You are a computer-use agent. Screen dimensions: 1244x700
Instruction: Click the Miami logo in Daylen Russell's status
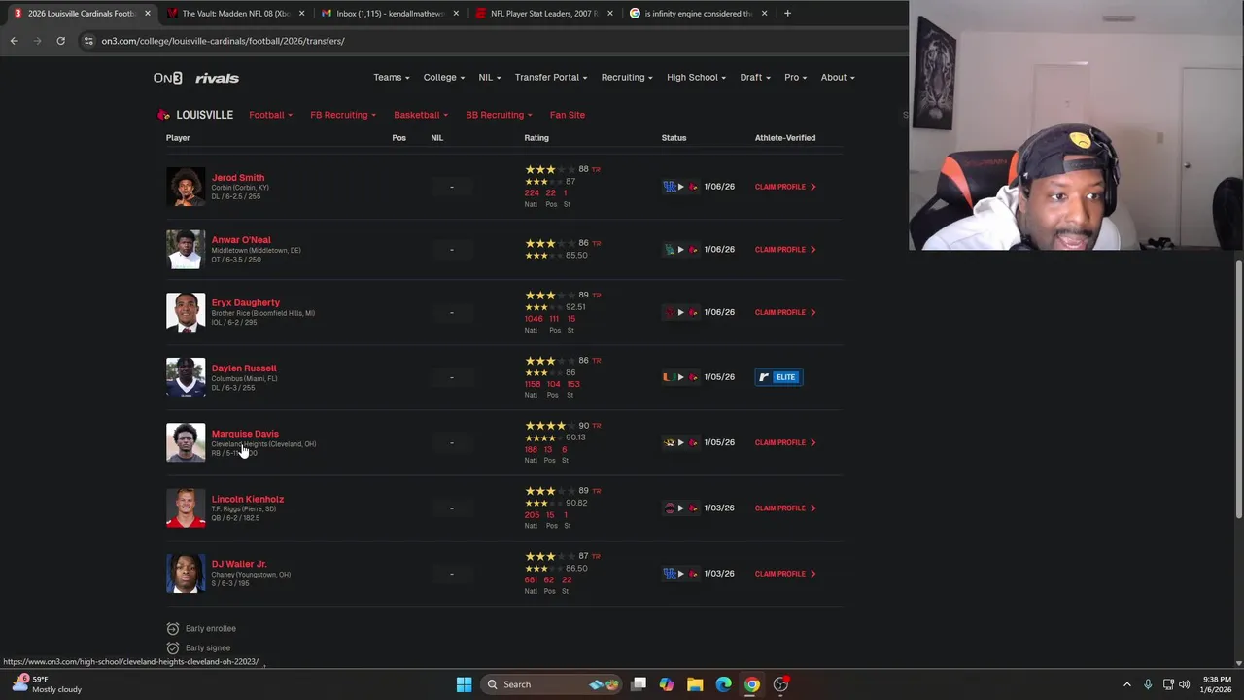669,377
